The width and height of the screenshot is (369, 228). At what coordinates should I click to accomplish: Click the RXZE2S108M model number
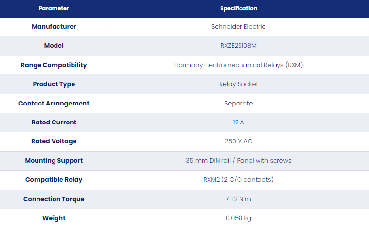pyautogui.click(x=239, y=45)
